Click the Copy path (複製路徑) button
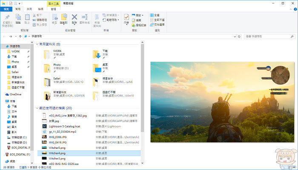Screen dimensions: 298x170 [40, 20]
